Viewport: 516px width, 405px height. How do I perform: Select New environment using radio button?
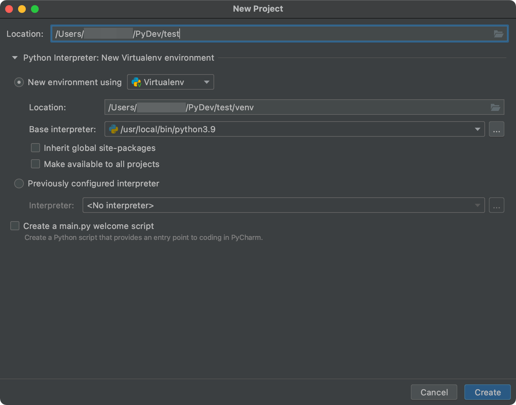[19, 82]
